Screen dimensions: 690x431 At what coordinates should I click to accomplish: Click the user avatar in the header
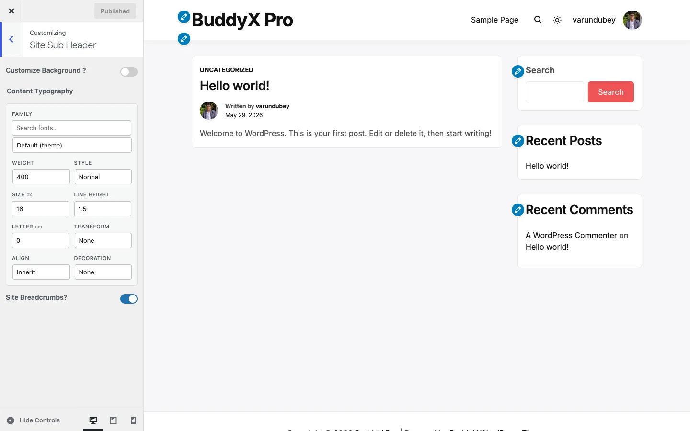point(632,20)
